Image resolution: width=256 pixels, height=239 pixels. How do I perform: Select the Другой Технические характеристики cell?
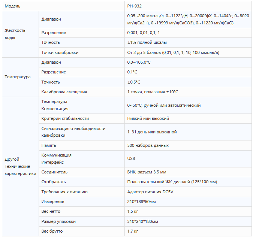(20, 166)
